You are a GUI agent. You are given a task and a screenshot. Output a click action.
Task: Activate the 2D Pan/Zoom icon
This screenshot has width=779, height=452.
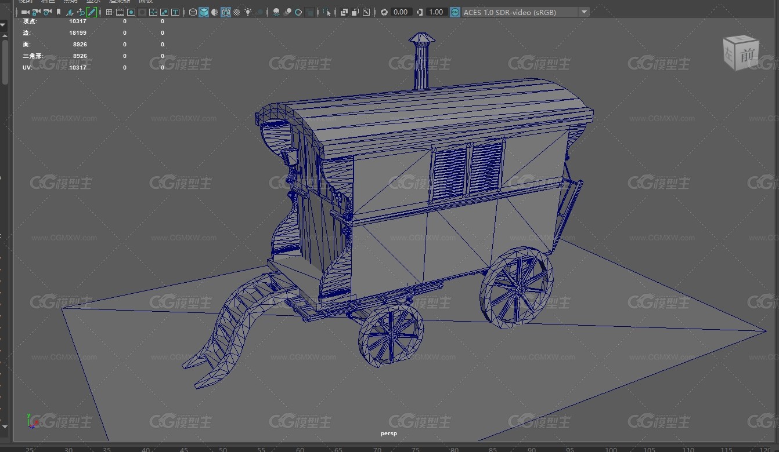pyautogui.click(x=81, y=12)
